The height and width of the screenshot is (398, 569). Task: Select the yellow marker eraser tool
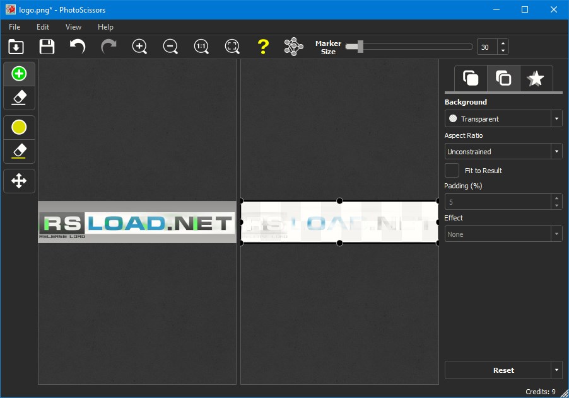(x=19, y=151)
